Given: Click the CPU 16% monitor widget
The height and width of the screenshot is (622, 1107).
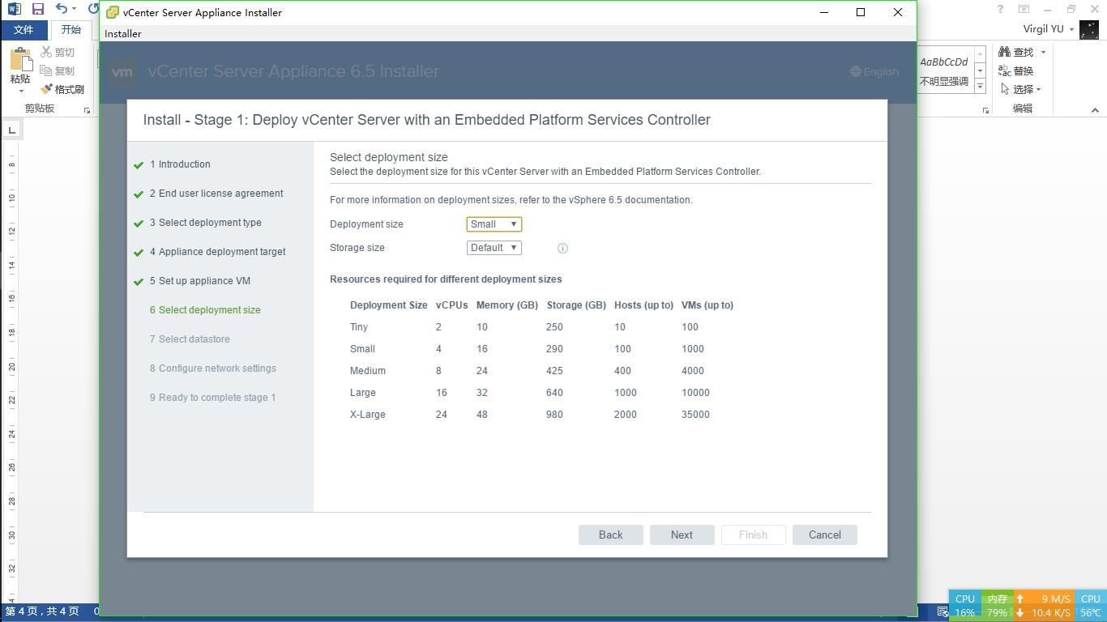Looking at the screenshot, I should click(965, 606).
